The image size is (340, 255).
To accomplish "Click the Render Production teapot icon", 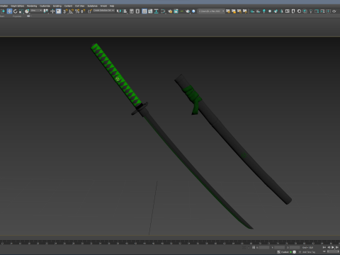I will pos(188,11).
